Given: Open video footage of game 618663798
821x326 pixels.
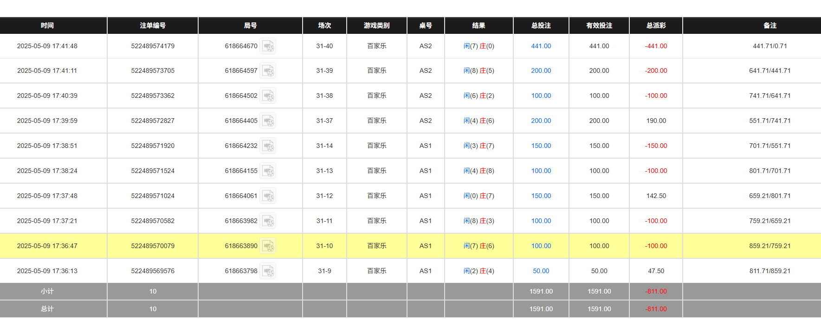Looking at the screenshot, I should click(268, 270).
